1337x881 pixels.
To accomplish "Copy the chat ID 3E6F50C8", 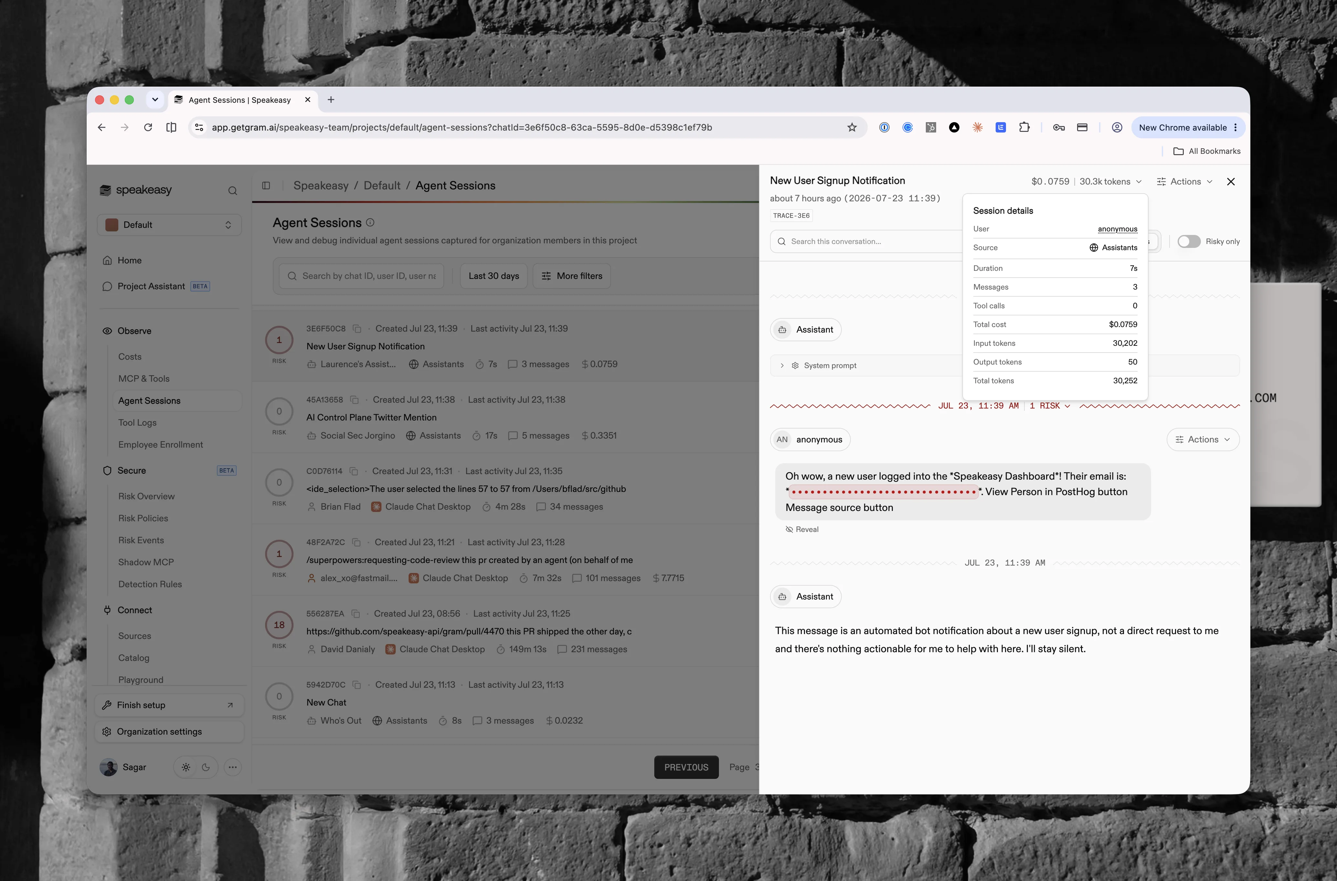I will click(357, 329).
